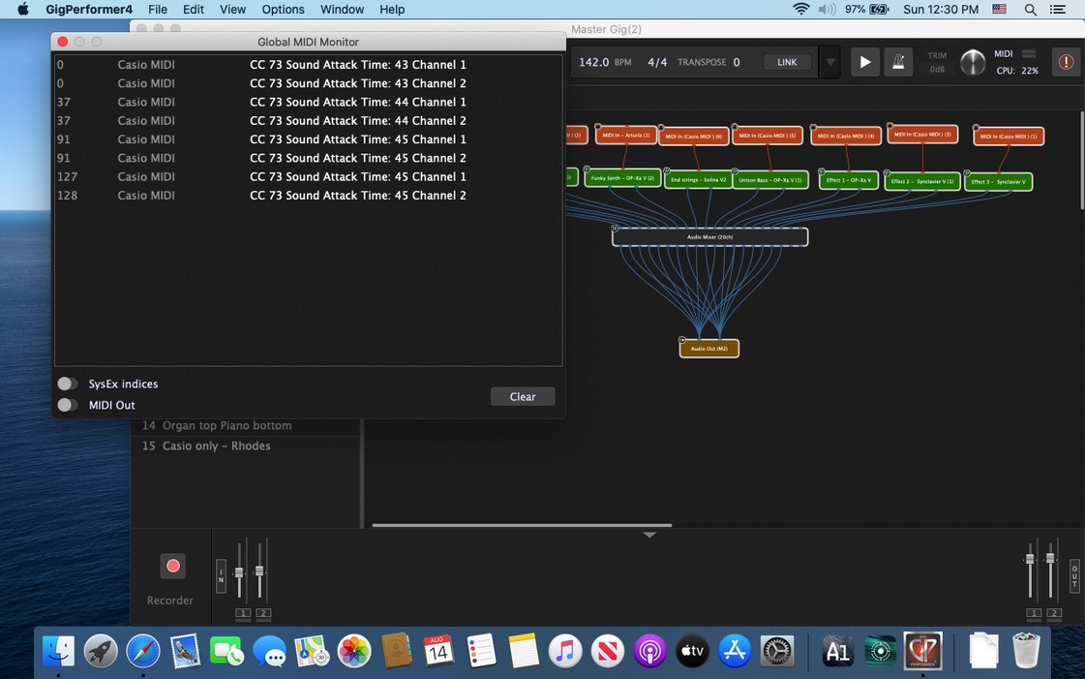Screen dimensions: 1085x679
Task: Open the Window menu
Action: coord(342,9)
